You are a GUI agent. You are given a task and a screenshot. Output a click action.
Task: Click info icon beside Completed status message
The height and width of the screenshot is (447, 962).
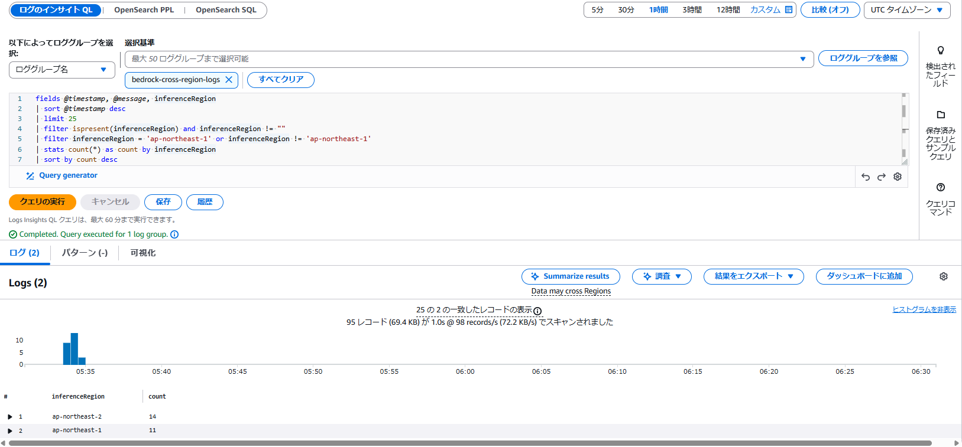(174, 234)
